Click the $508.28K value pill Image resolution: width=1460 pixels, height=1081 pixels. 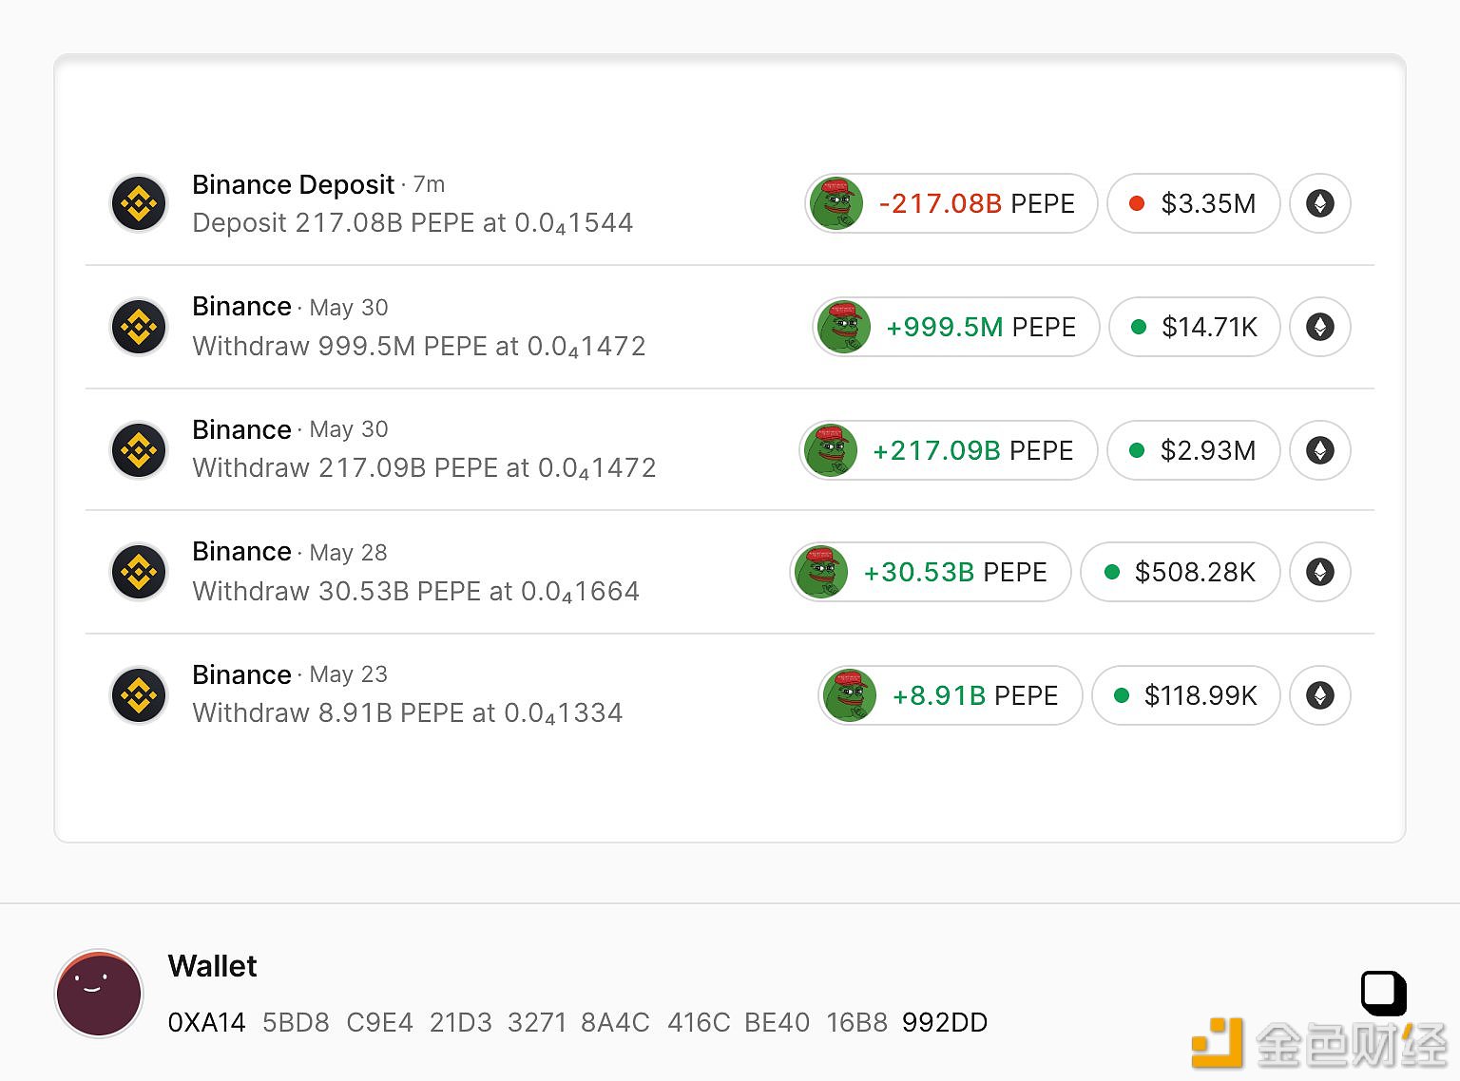(1181, 572)
